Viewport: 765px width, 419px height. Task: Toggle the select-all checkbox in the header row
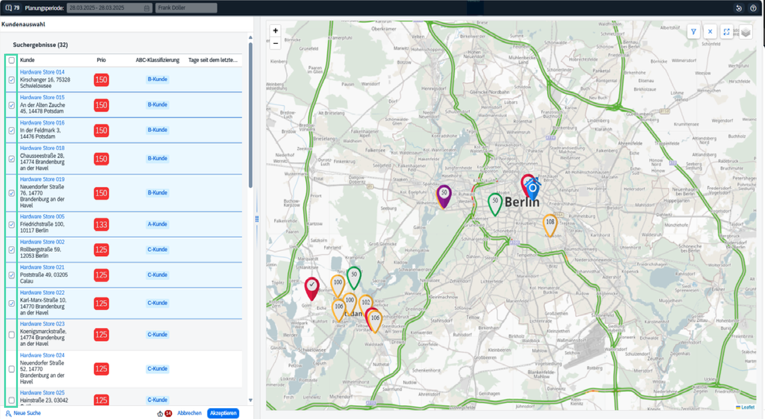pos(12,60)
